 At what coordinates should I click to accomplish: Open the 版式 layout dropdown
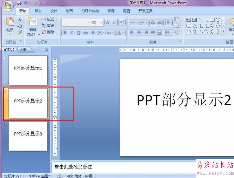click(x=49, y=19)
